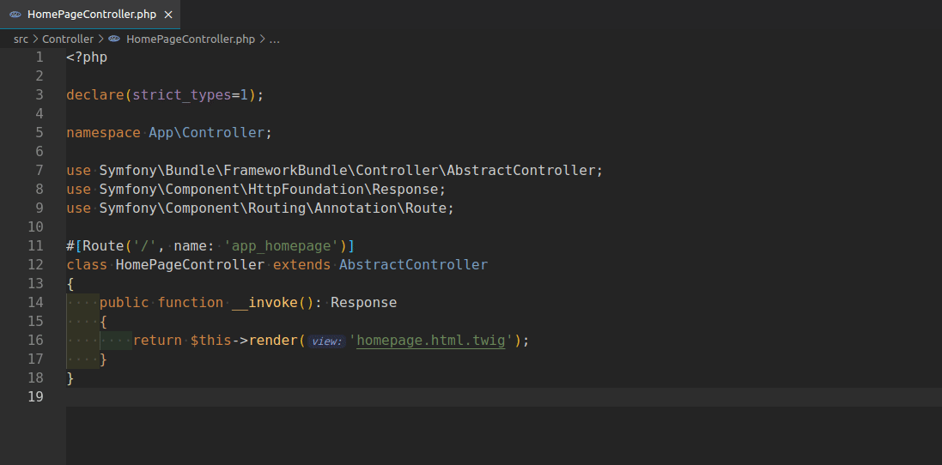
Task: Click the 'extends' keyword
Action: tap(301, 264)
